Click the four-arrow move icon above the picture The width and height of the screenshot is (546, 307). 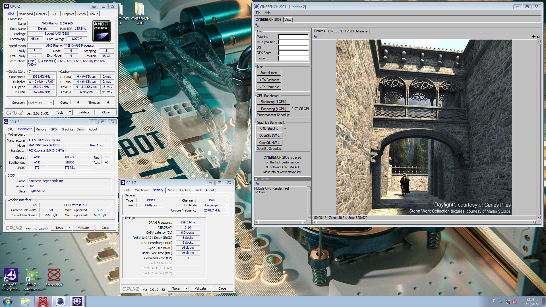pos(533,36)
